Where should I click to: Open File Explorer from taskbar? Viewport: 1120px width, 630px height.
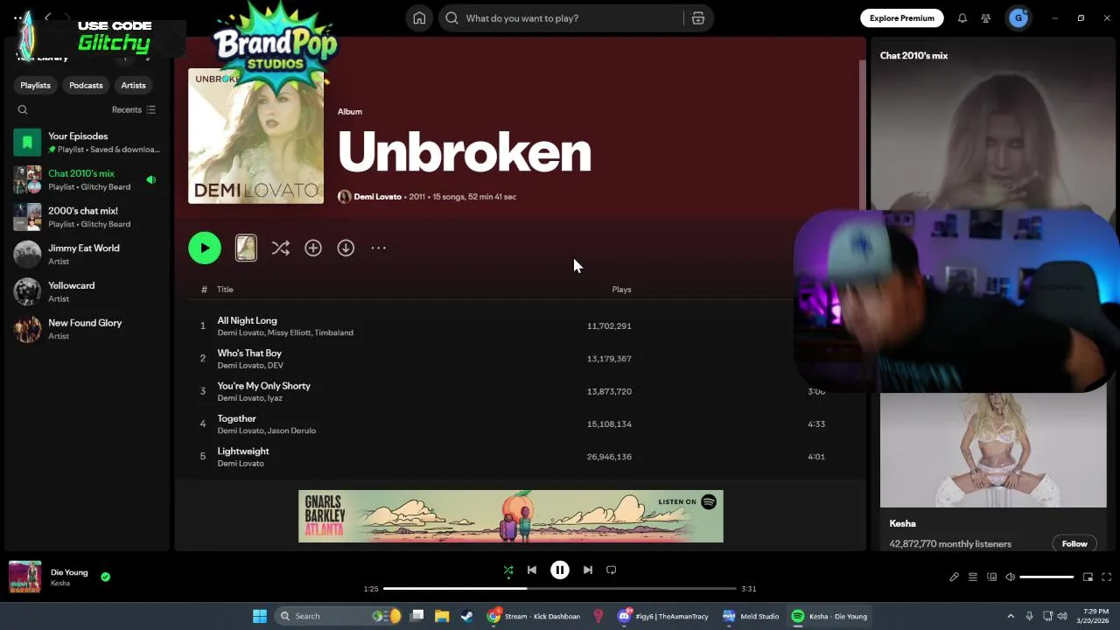[x=442, y=617]
